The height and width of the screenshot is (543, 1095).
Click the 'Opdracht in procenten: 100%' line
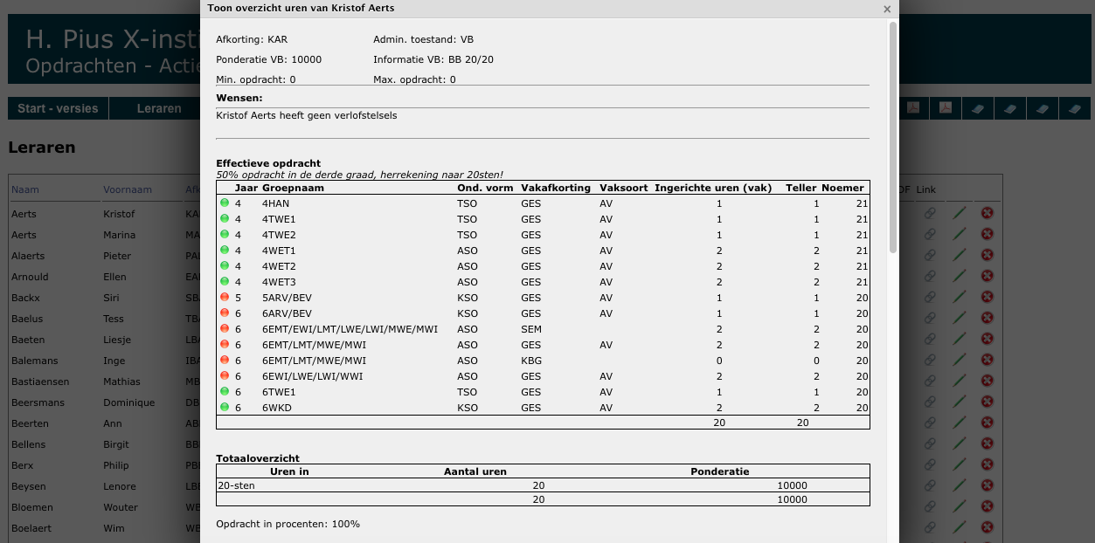(288, 524)
